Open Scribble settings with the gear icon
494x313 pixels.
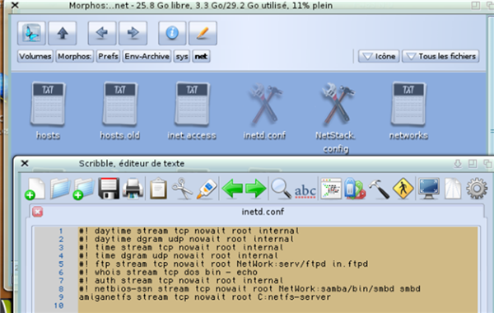pyautogui.click(x=477, y=189)
